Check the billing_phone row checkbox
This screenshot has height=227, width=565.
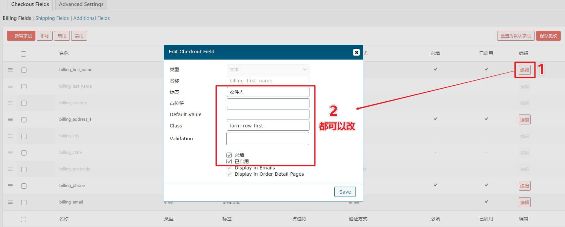24,186
